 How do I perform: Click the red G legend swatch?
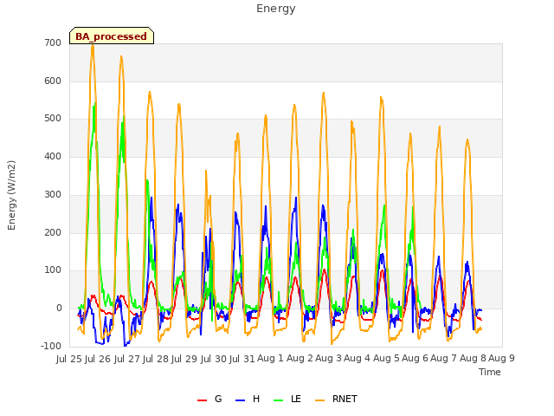202,400
